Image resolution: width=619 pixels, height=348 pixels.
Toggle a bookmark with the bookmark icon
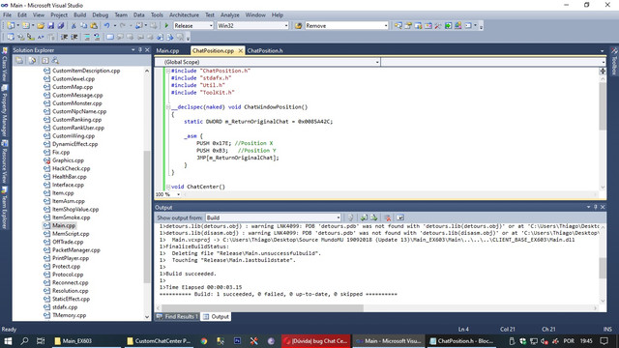pyautogui.click(x=110, y=37)
